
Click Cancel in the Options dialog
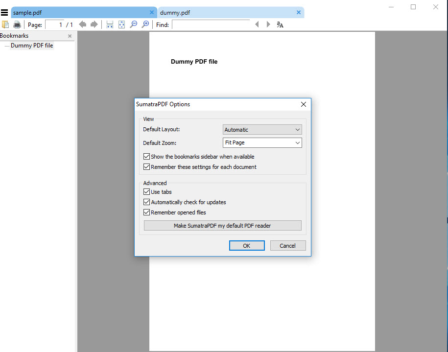288,245
